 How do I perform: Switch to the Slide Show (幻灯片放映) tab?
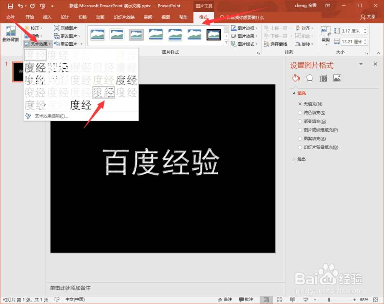coord(124,17)
